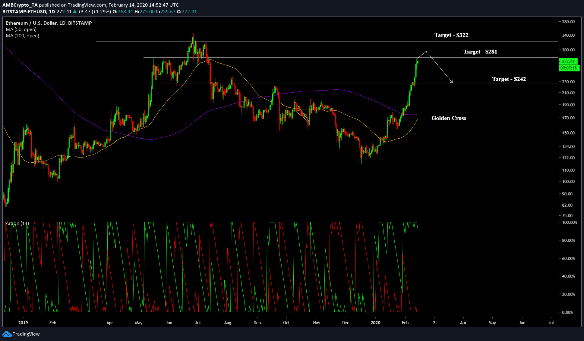This screenshot has width=584, height=341.
Task: Click the 122.00 price axis label
Action: point(568,158)
